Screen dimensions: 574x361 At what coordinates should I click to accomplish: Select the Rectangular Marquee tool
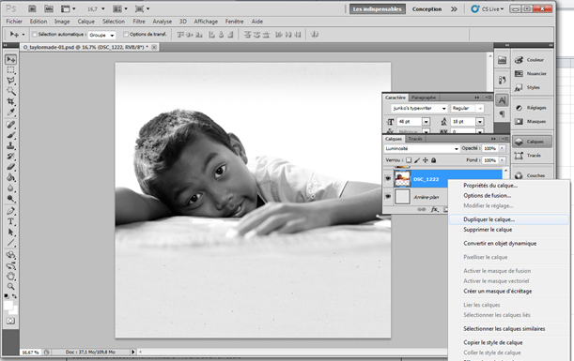pyautogui.click(x=10, y=69)
